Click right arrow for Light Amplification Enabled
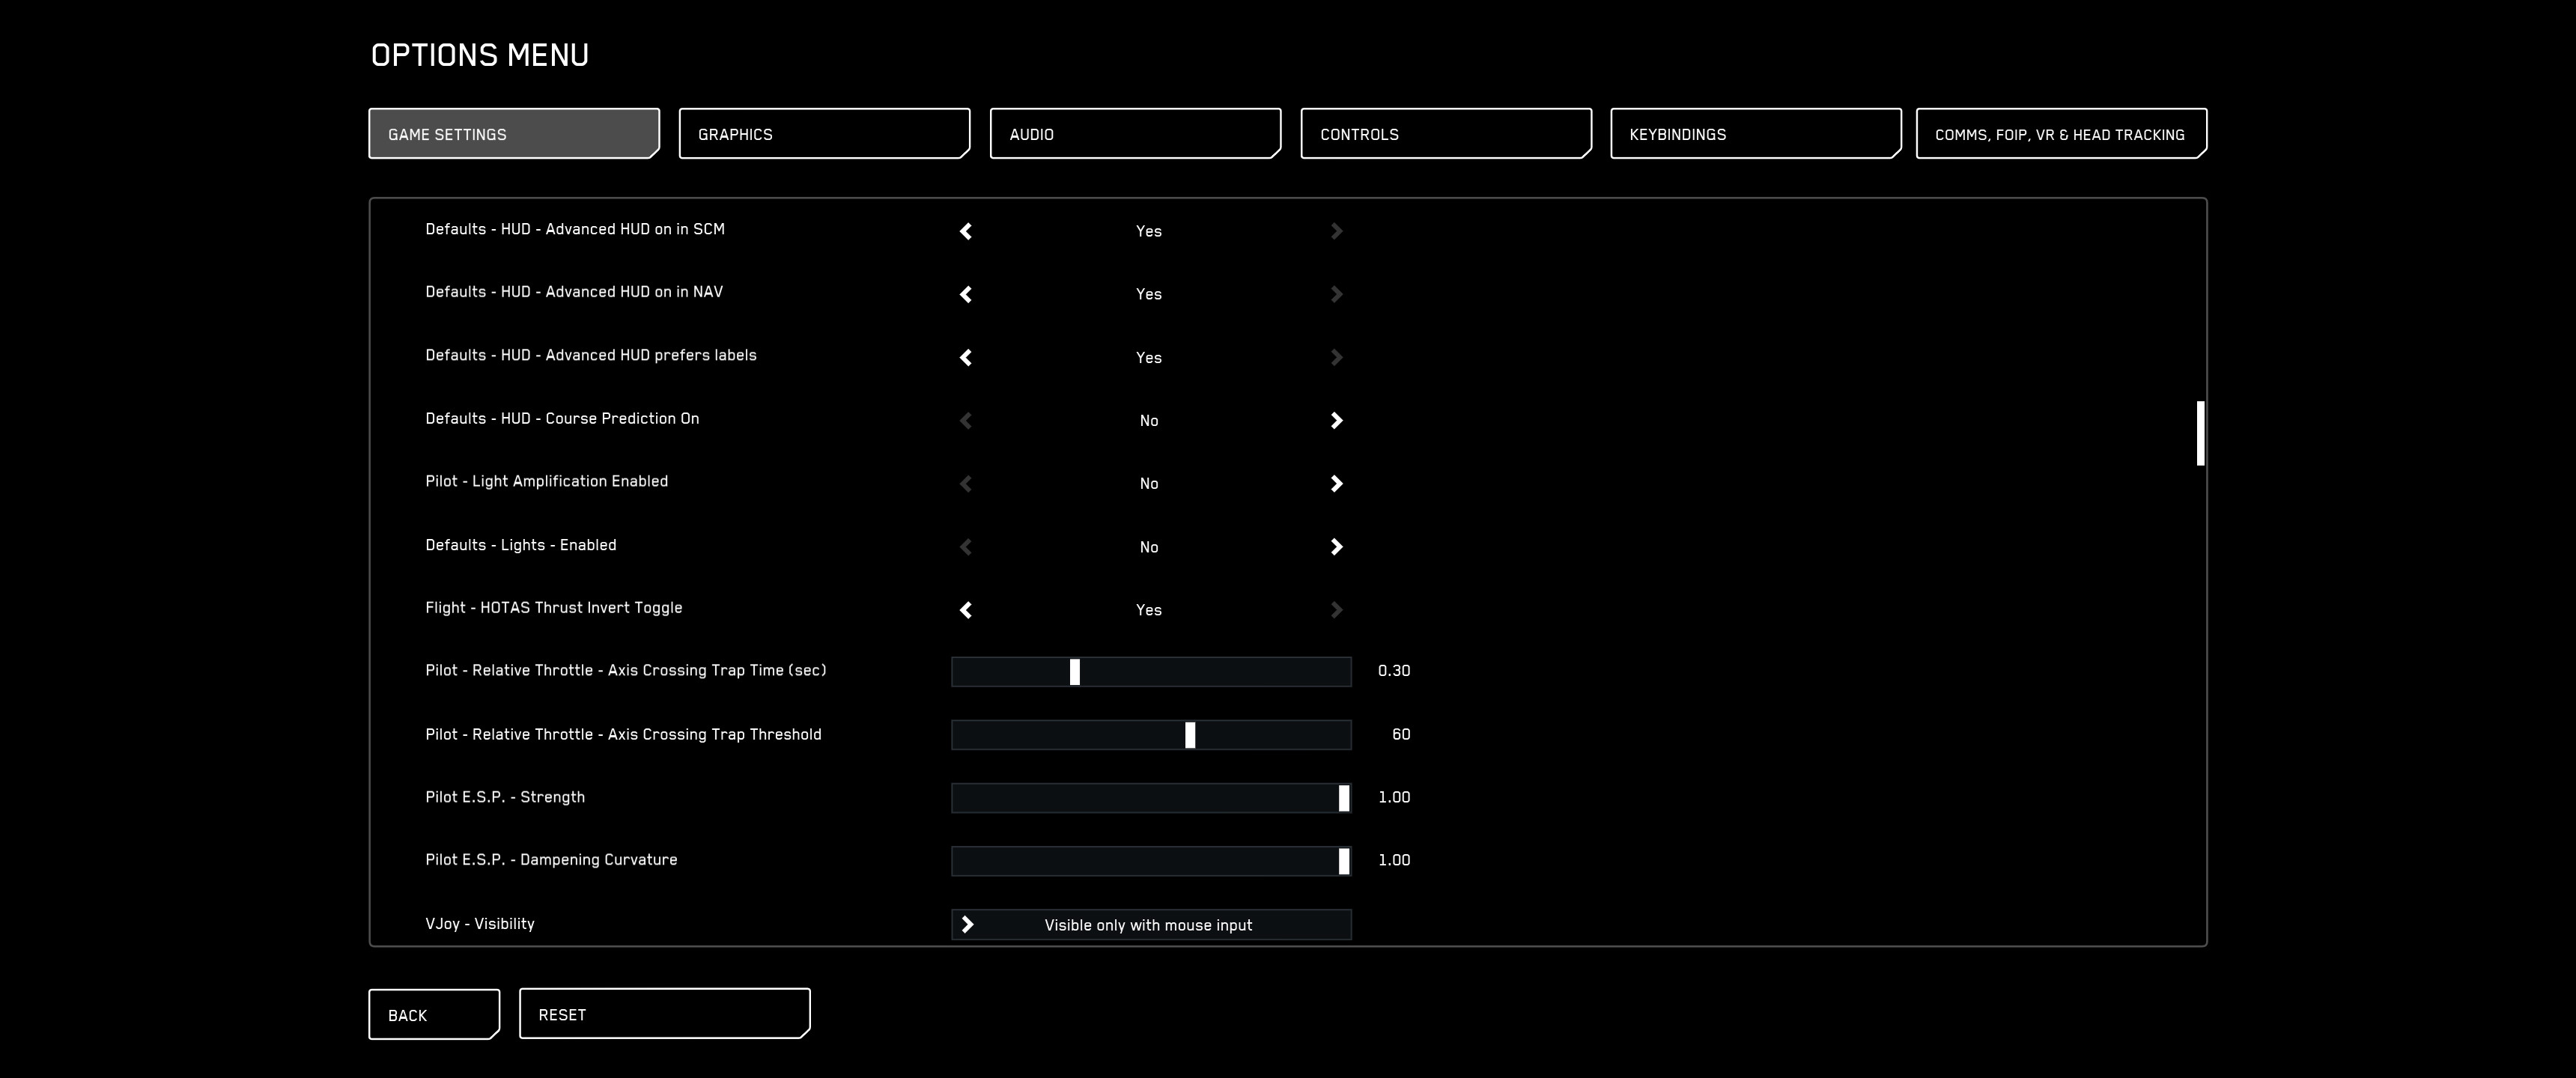 [1336, 483]
